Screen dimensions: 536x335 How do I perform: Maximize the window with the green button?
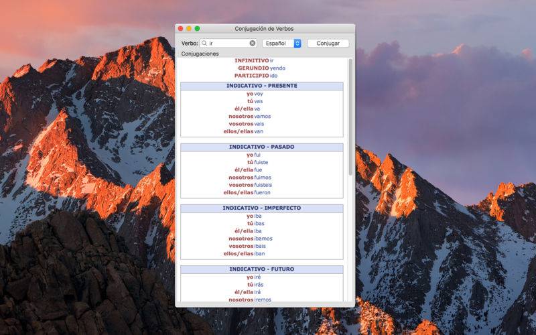tap(197, 29)
